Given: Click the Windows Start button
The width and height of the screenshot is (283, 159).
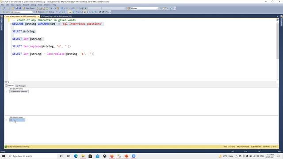Looking at the screenshot, I should click(4, 156).
